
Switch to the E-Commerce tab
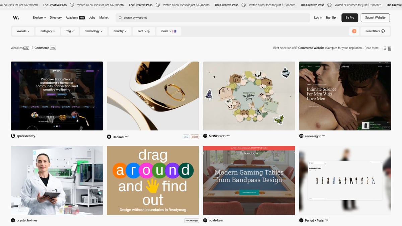(x=40, y=48)
